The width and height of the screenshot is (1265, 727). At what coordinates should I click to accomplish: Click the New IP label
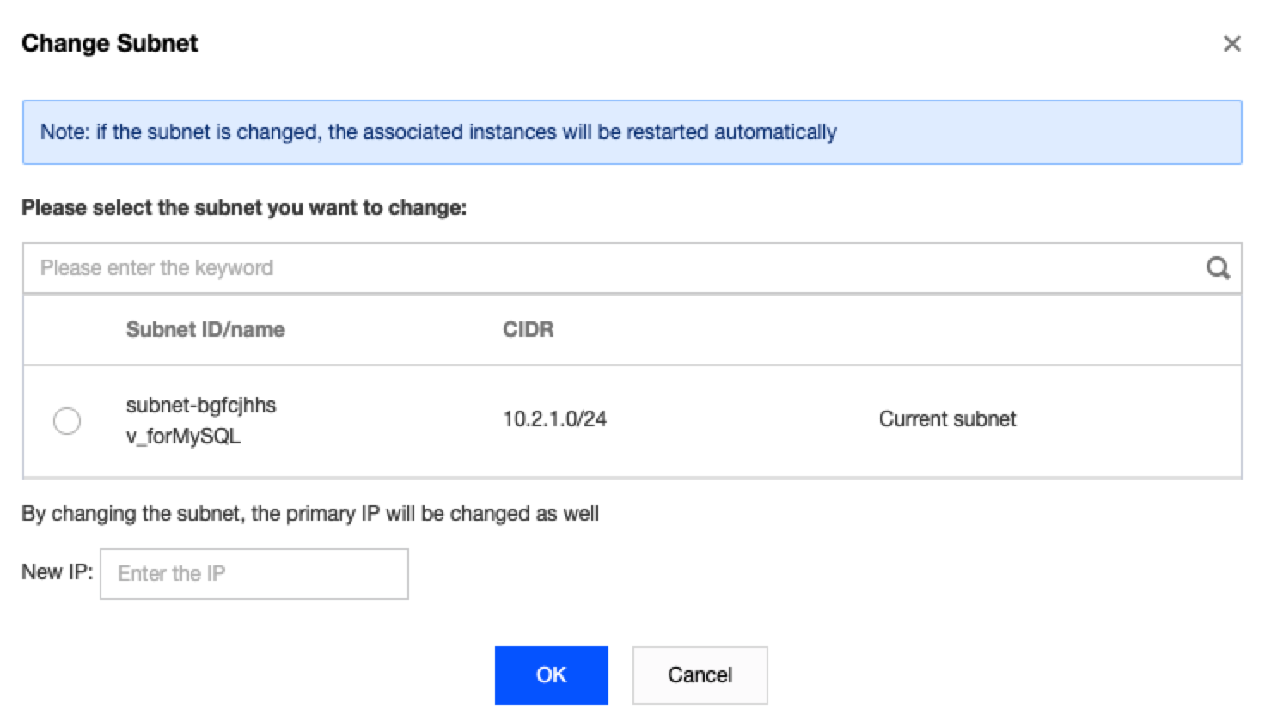point(57,572)
